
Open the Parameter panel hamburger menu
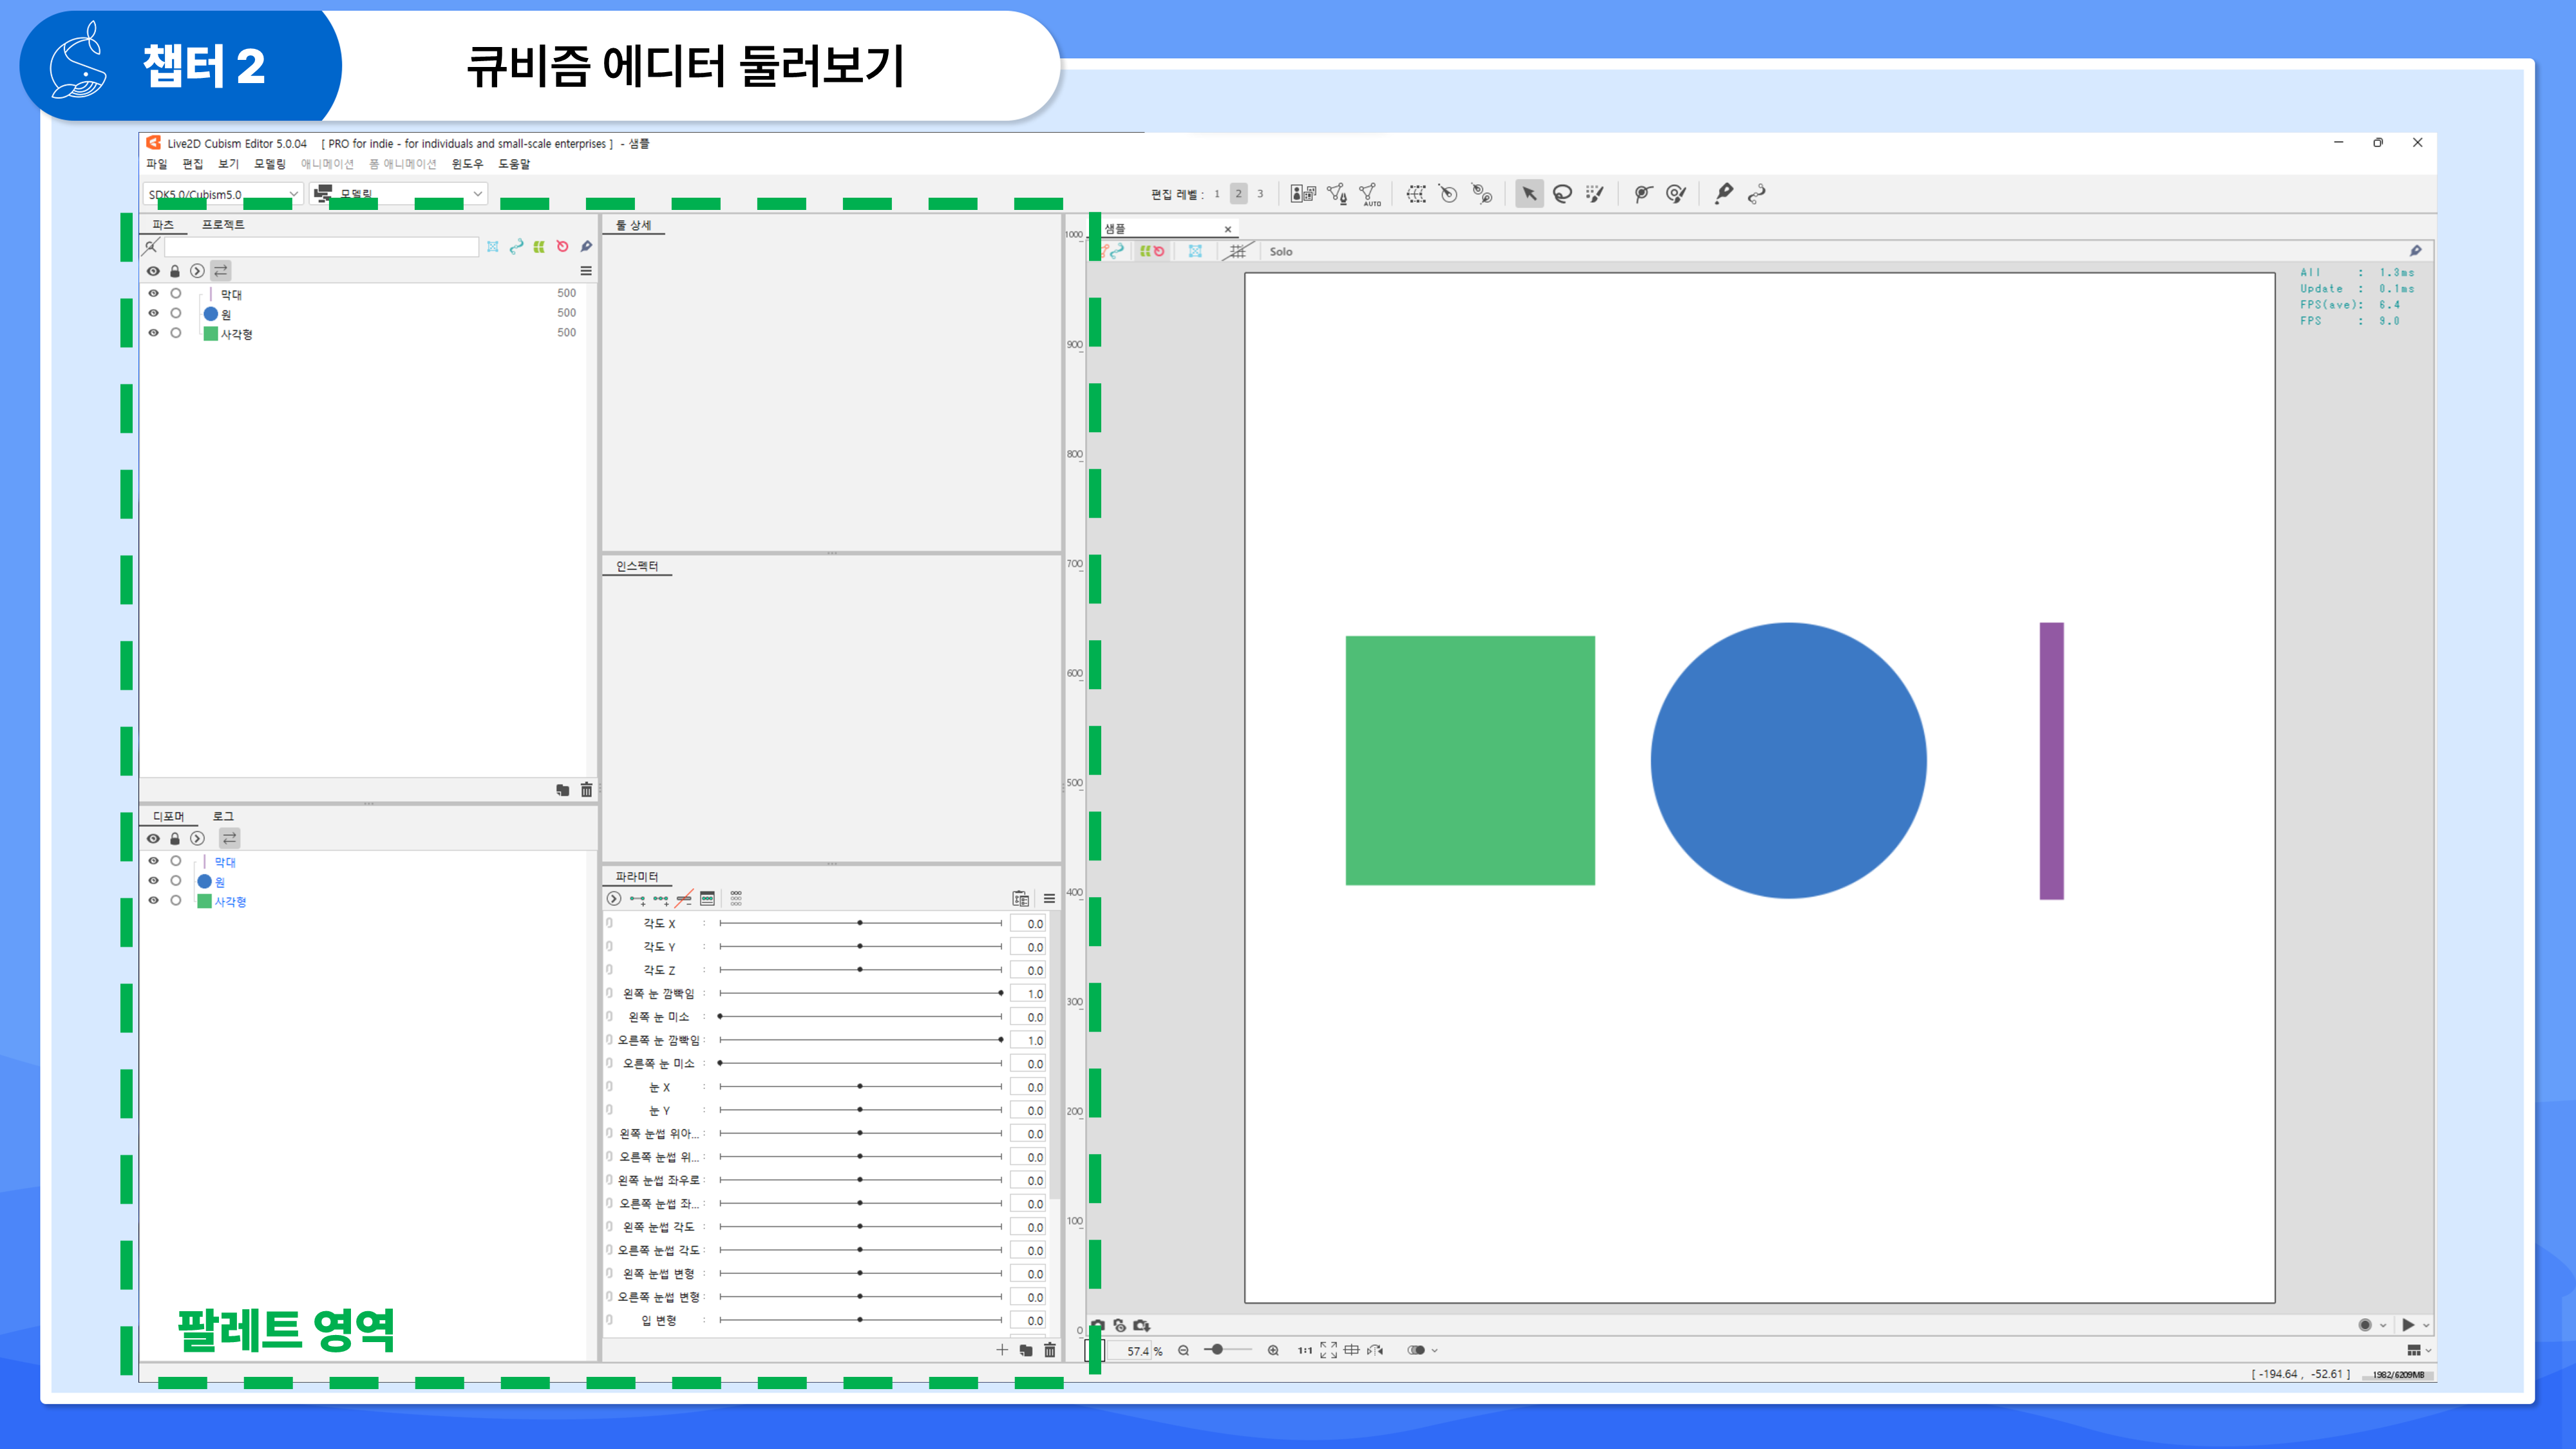coord(1049,898)
